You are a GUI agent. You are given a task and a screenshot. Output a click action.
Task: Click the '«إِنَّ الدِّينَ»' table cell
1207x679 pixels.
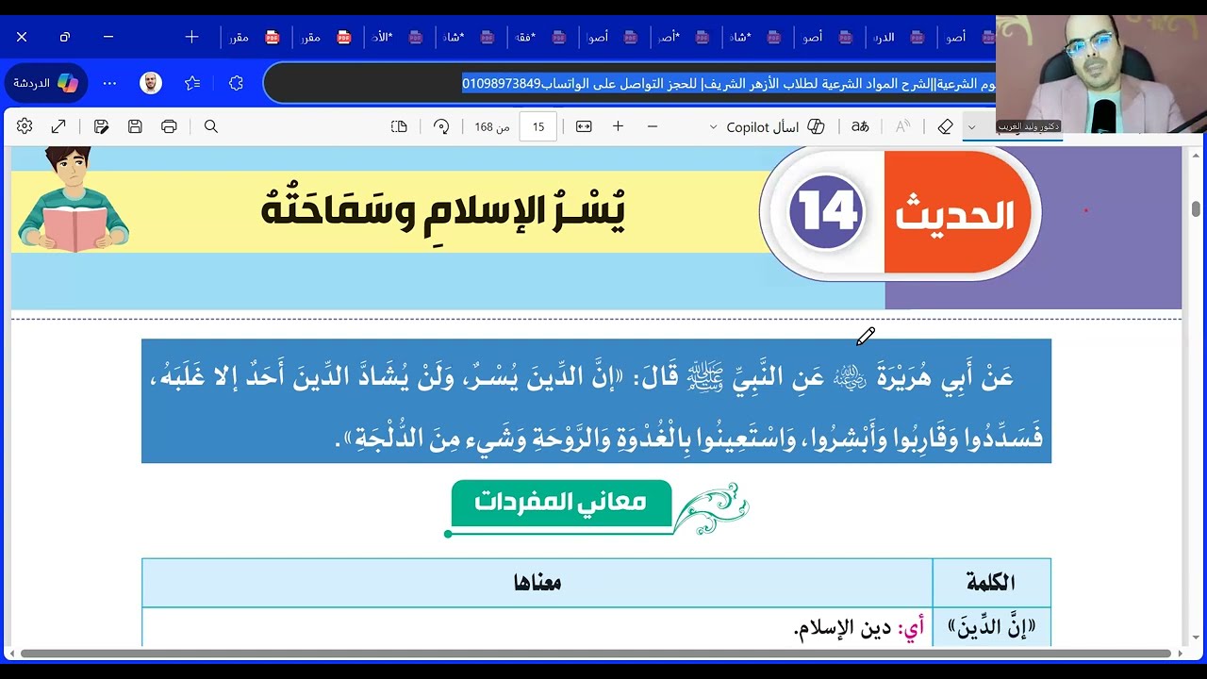point(991,627)
